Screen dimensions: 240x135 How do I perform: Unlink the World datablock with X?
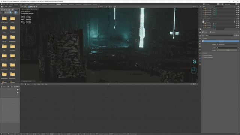[238, 35]
